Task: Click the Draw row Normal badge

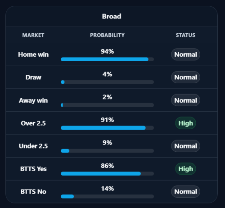Action: 185,77
